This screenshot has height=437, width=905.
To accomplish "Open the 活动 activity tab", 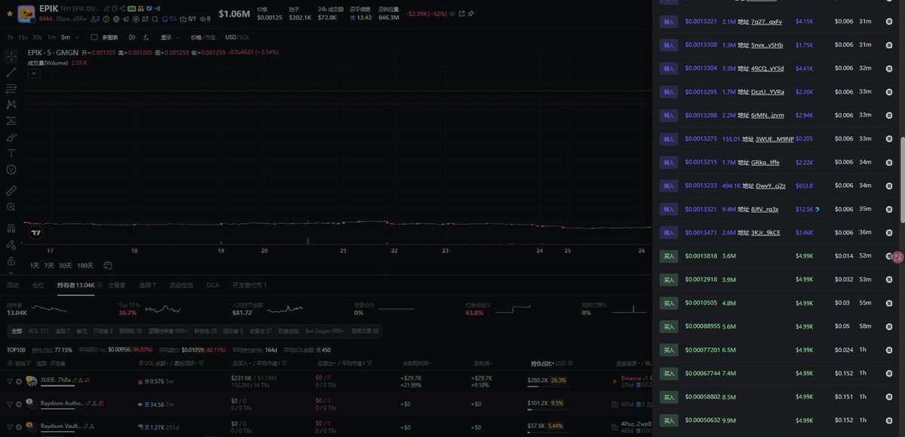I will 13,285.
